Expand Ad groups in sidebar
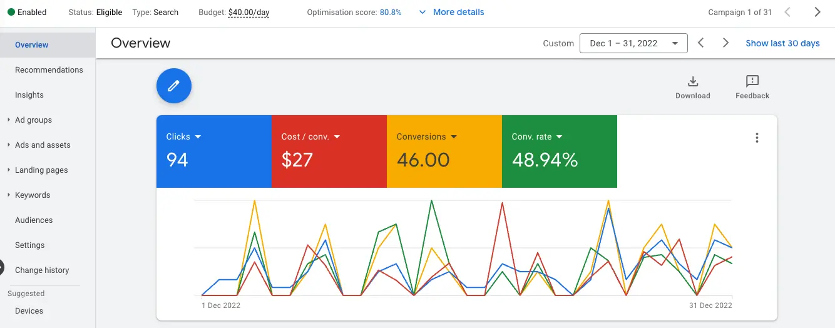Image resolution: width=835 pixels, height=328 pixels. (x=33, y=120)
